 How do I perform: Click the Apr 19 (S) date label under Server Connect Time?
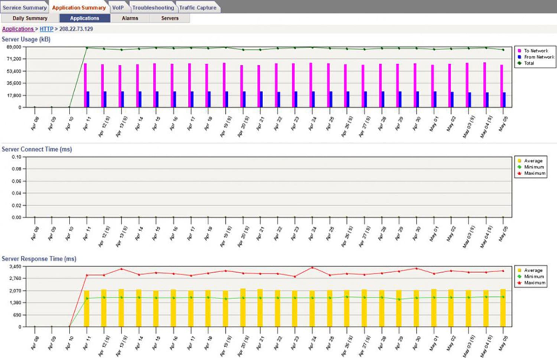pyautogui.click(x=226, y=236)
